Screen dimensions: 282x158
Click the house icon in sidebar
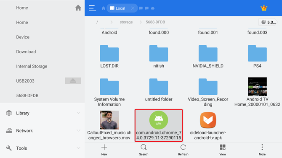click(x=78, y=8)
